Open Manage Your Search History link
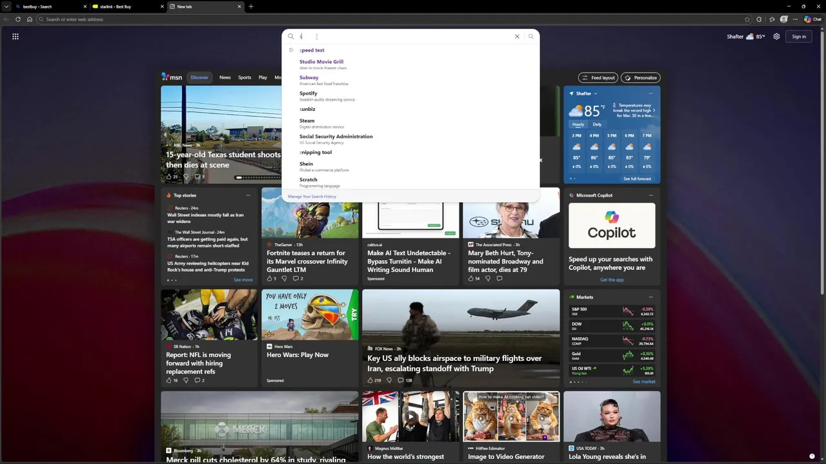Image resolution: width=826 pixels, height=464 pixels. pyautogui.click(x=312, y=197)
